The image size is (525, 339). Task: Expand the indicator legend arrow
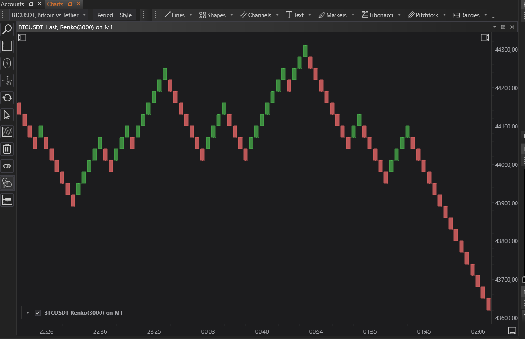tap(27, 312)
